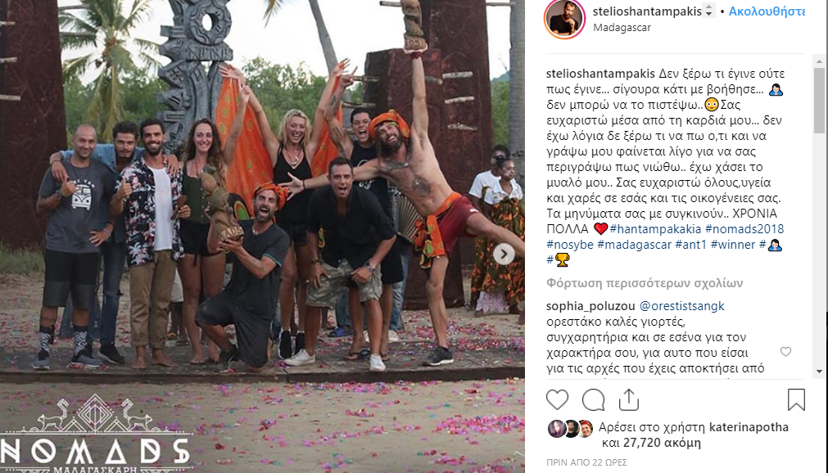The width and height of the screenshot is (828, 473).
Task: Click Ακολουθήστε follow button
Action: tap(767, 11)
